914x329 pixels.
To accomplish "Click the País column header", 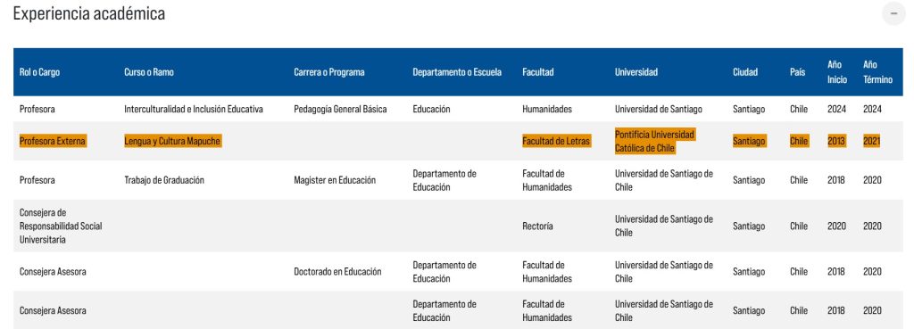I will pos(798,72).
